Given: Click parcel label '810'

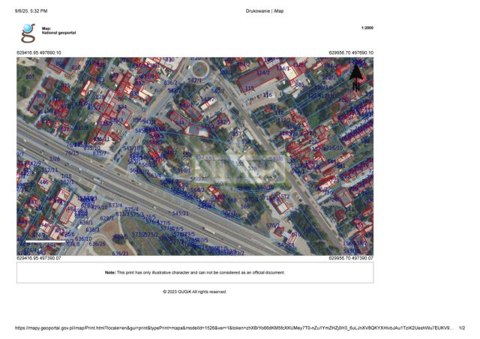Looking at the screenshot, I should point(76,67).
